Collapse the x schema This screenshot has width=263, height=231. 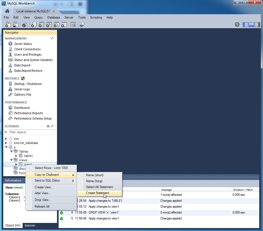coord(6,147)
